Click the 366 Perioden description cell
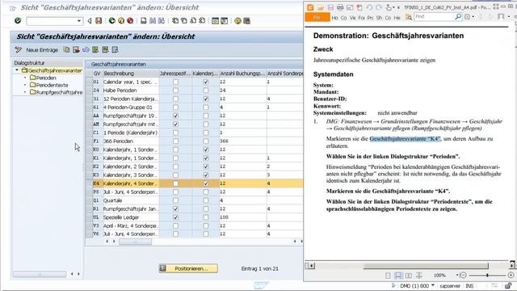The height and width of the screenshot is (291, 517). [x=130, y=141]
